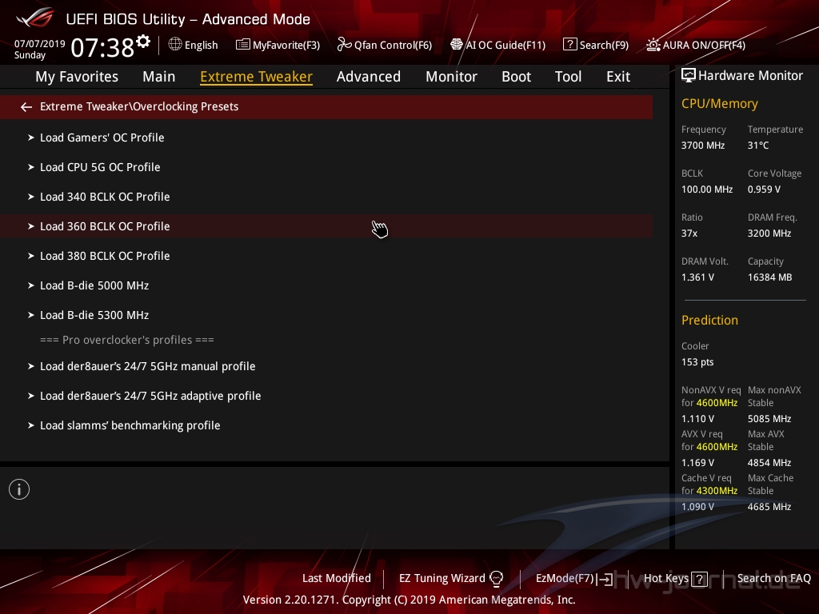This screenshot has height=614, width=819.
Task: Expand arrow beside der8auer's adaptive profile
Action: pos(31,396)
